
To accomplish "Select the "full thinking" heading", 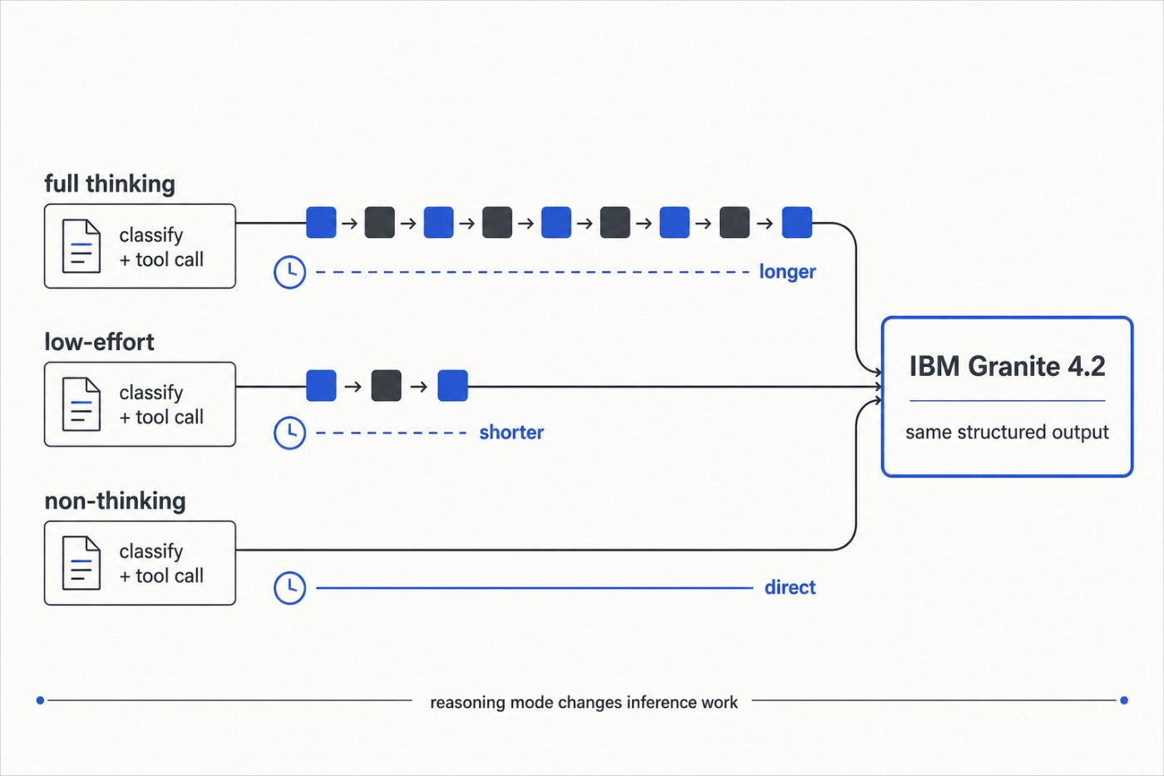I will click(110, 184).
